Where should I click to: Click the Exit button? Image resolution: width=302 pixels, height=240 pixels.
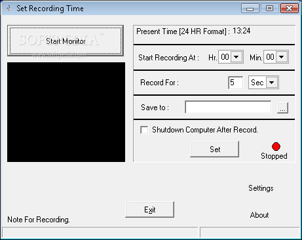pyautogui.click(x=150, y=210)
